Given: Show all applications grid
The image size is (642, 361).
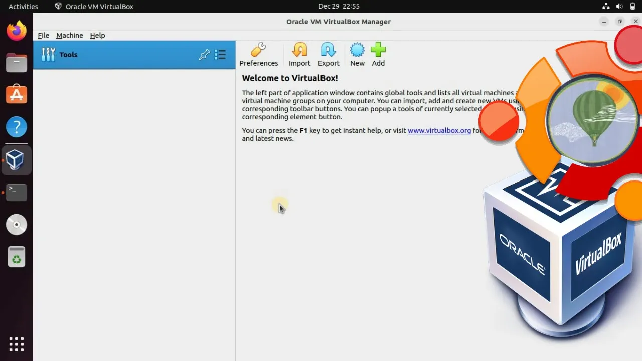Looking at the screenshot, I should click(17, 344).
